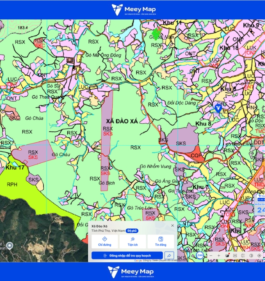Click the Gò Mả Ông Đồng label
The width and height of the screenshot is (265, 281).
(x=103, y=55)
